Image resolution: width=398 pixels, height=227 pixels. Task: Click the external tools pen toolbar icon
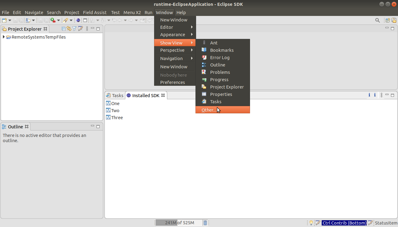pyautogui.click(x=65, y=20)
